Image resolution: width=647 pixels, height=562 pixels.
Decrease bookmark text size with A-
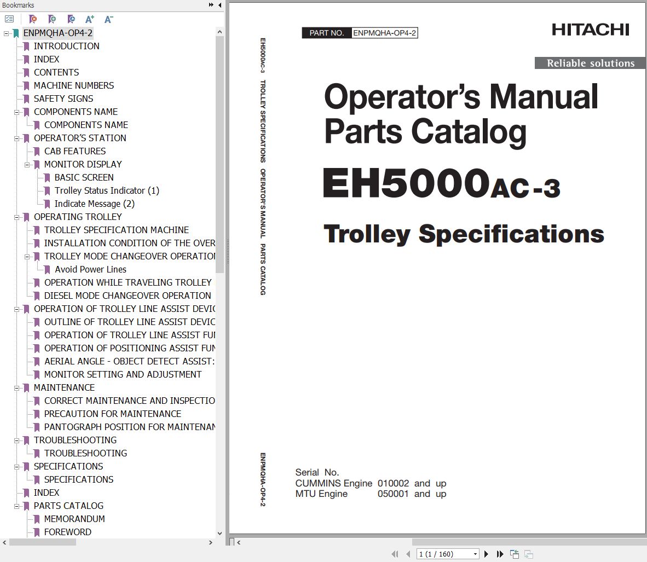[x=108, y=19]
